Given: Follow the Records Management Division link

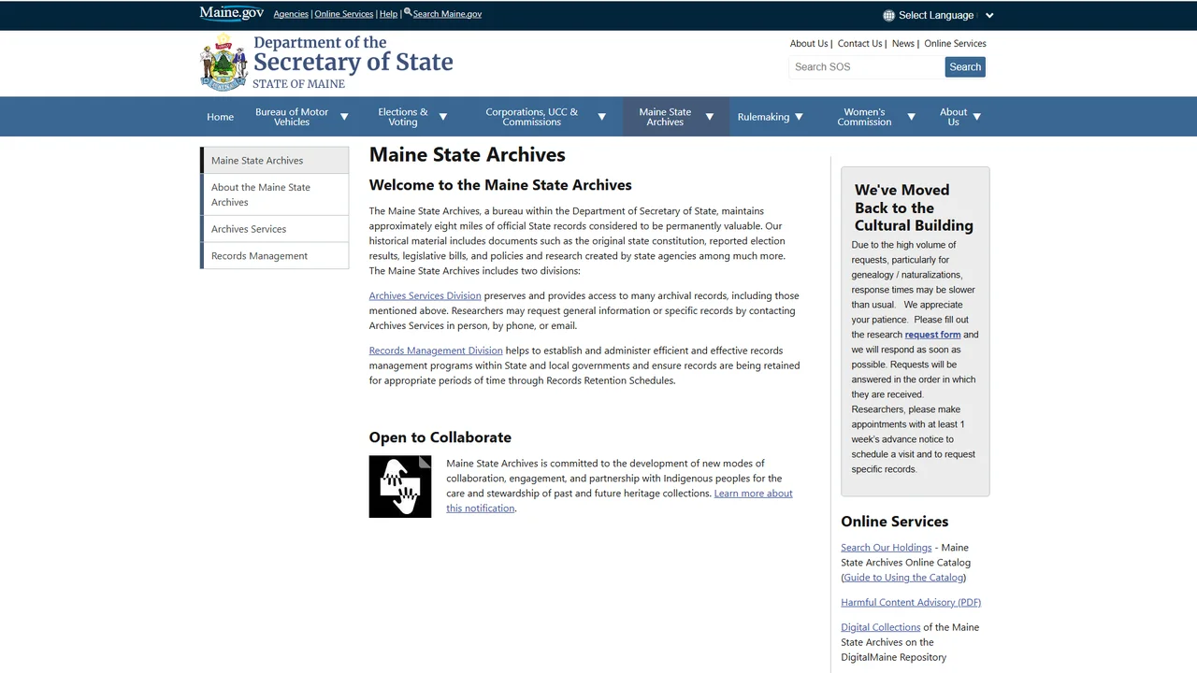Looking at the screenshot, I should point(436,351).
